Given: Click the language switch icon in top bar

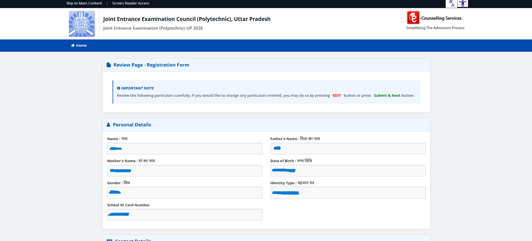Looking at the screenshot, I should tap(451, 4).
